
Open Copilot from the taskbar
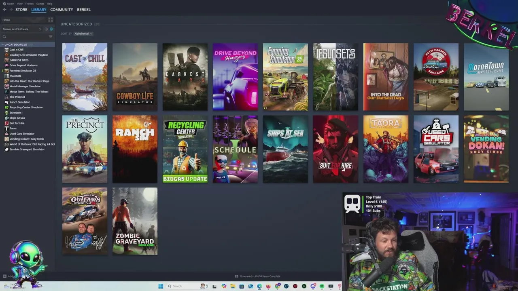click(x=224, y=286)
